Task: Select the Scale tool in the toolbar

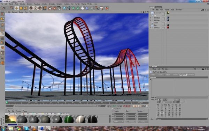Action: coord(21,8)
